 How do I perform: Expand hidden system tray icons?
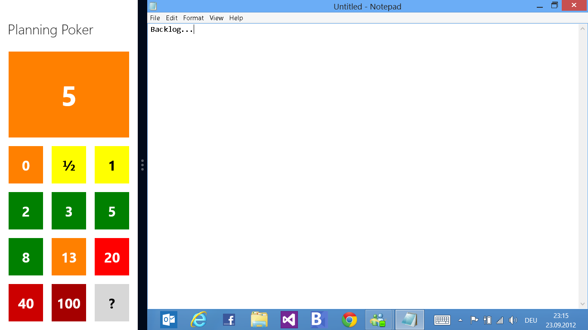coord(460,320)
